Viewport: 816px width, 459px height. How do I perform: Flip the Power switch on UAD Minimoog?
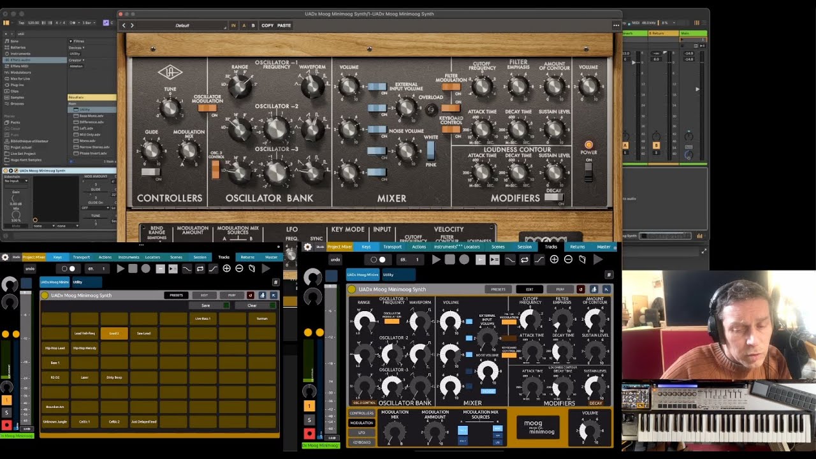pos(588,172)
